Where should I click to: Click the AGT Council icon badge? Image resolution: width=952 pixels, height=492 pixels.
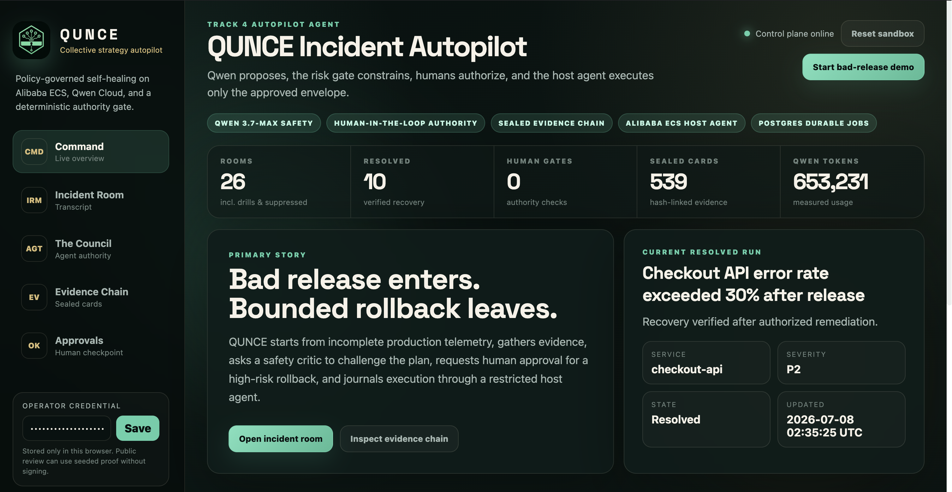pos(34,249)
